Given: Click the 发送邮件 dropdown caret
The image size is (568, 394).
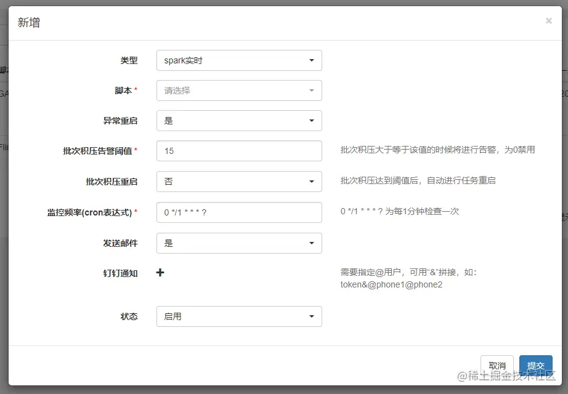Looking at the screenshot, I should pyautogui.click(x=313, y=243).
